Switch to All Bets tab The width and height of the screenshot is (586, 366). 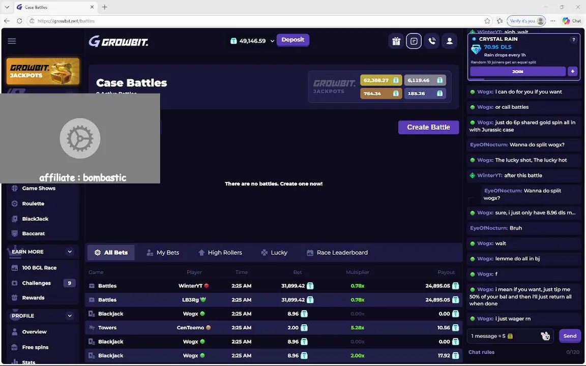point(111,253)
